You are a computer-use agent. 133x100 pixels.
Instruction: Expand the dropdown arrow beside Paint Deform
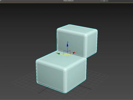[x=104, y=1]
